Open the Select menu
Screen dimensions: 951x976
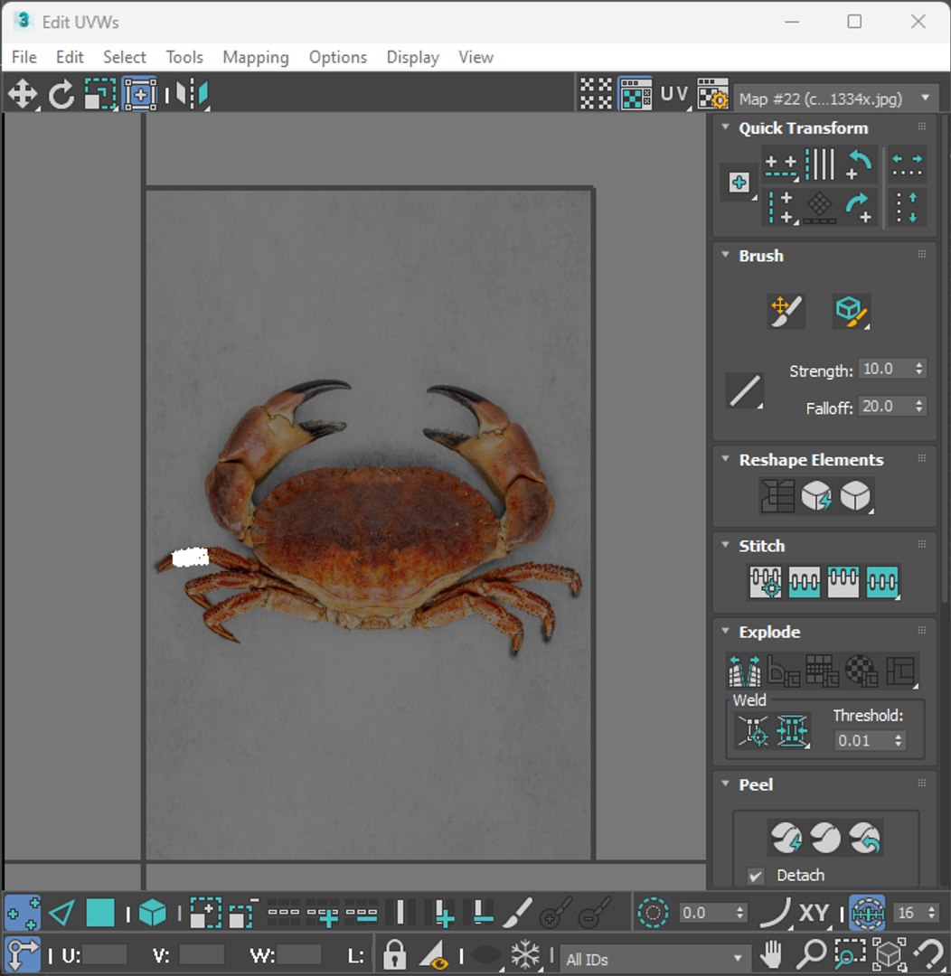click(125, 57)
